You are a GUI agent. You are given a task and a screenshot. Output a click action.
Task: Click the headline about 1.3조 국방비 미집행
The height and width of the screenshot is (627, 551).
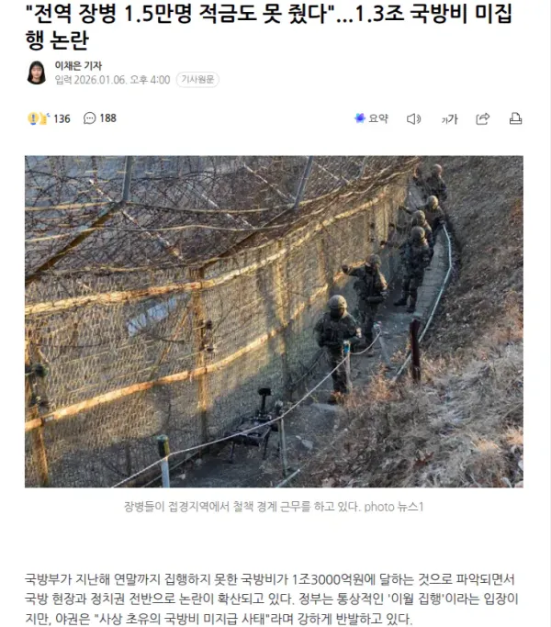point(269,27)
